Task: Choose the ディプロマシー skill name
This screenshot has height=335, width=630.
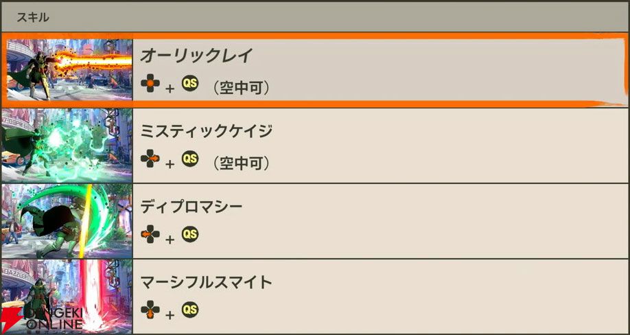Action: click(x=191, y=207)
